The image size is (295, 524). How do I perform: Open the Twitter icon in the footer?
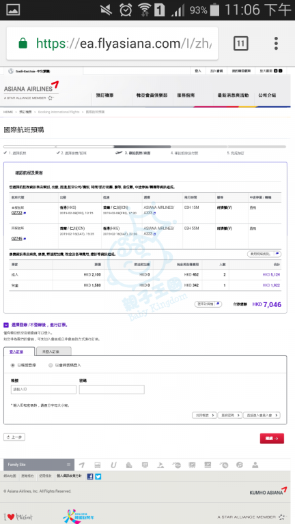[98, 476]
